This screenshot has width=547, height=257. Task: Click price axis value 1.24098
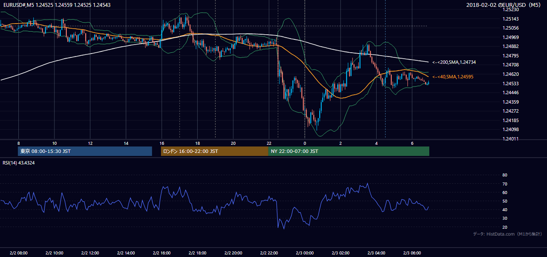[x=511, y=130]
